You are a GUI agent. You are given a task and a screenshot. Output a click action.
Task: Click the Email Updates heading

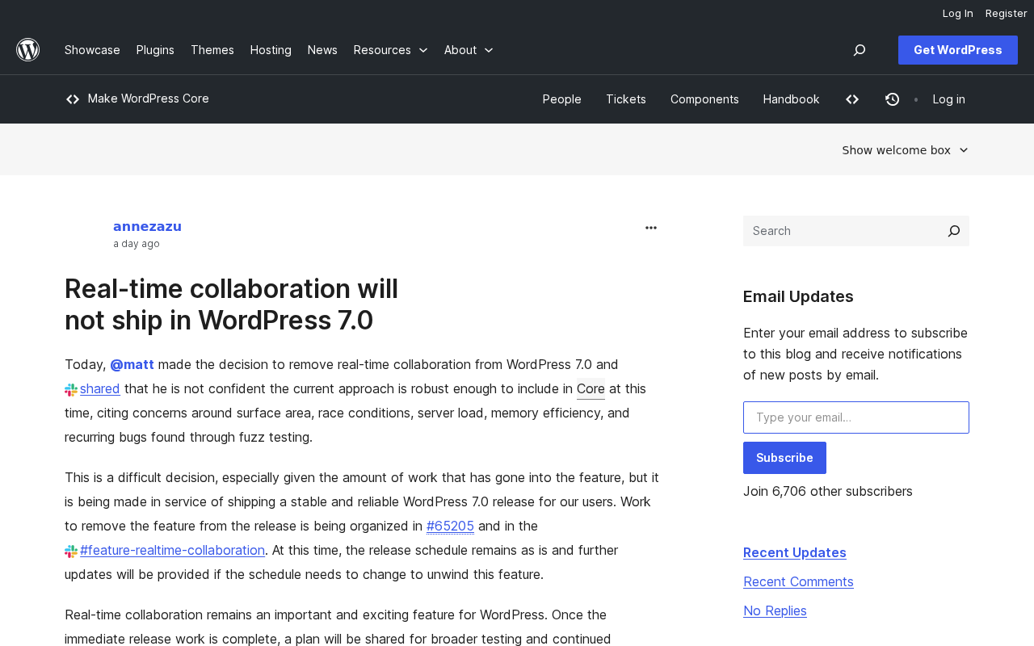pyautogui.click(x=798, y=296)
